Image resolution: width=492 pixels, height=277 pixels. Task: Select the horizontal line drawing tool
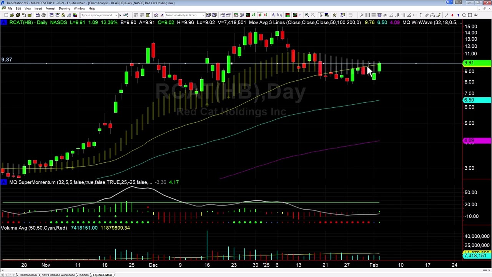click(374, 15)
